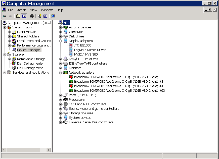
Task: Go up one level with folder icon
Action: [18, 16]
